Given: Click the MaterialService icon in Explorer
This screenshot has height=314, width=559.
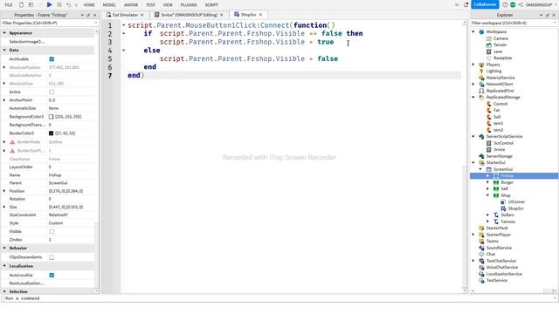Looking at the screenshot, I should coord(481,78).
